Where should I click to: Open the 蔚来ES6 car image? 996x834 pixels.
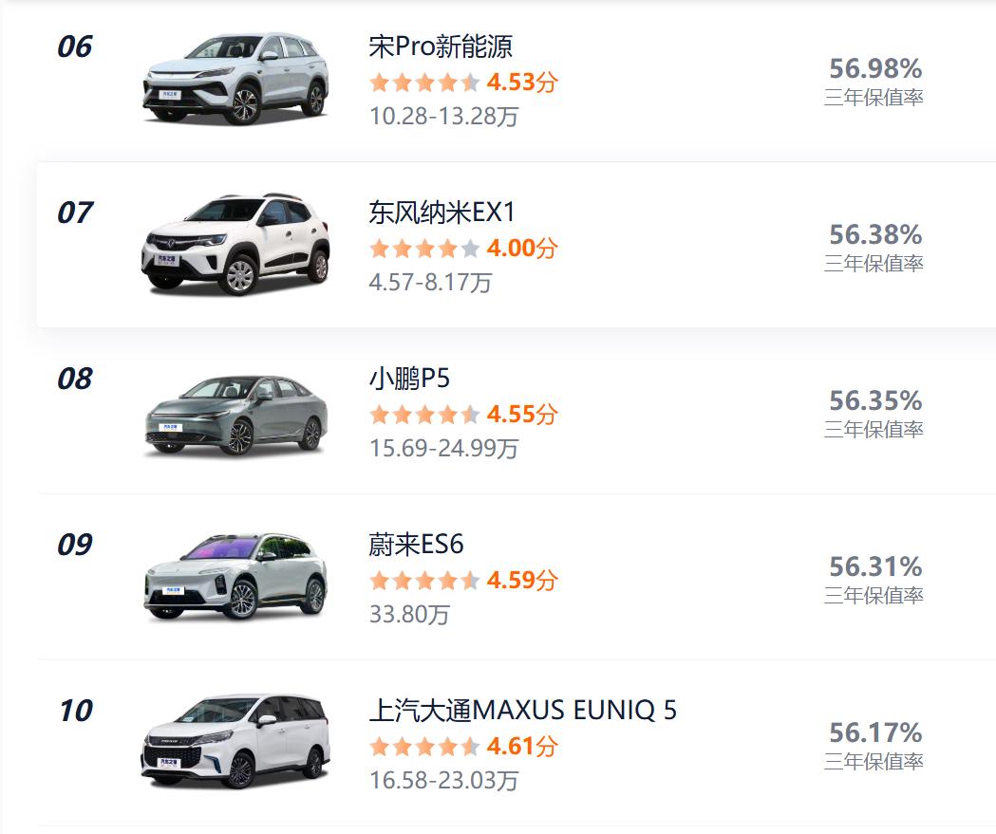(235, 578)
